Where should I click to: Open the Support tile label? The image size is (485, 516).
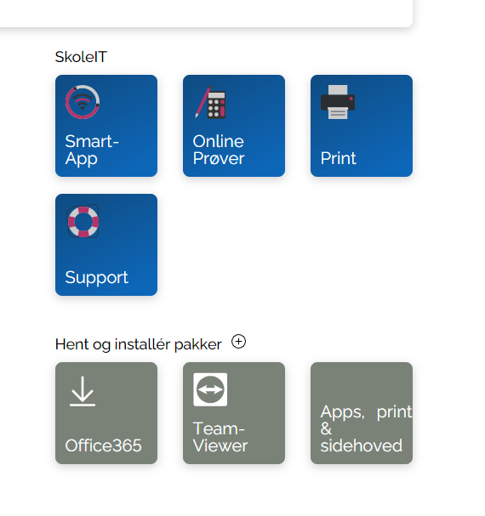pyautogui.click(x=96, y=277)
